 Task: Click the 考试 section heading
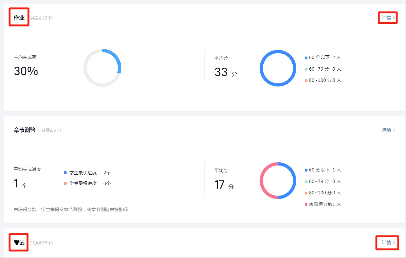19,243
